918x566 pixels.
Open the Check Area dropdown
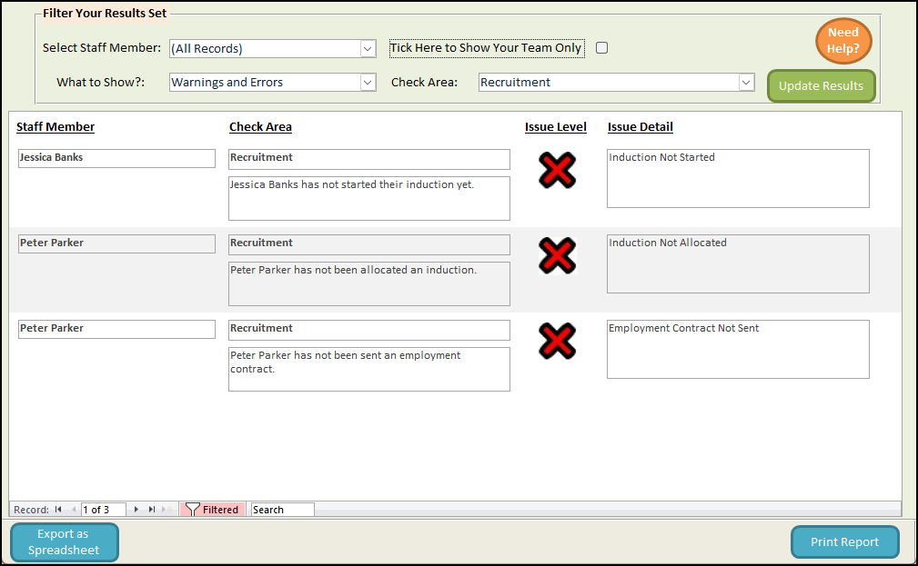tap(746, 83)
